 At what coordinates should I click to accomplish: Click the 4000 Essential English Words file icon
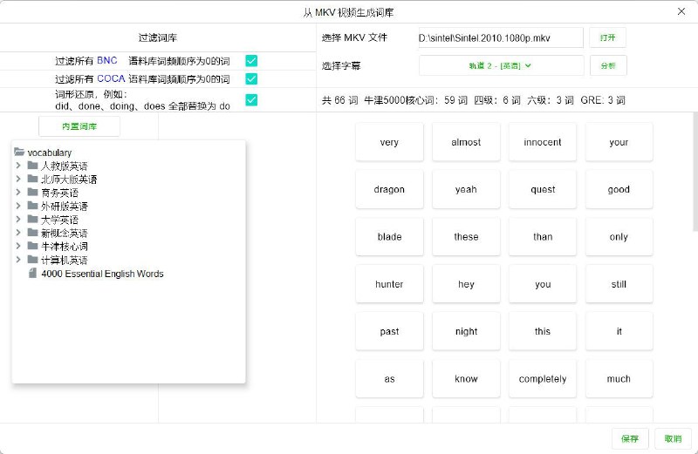(x=33, y=274)
